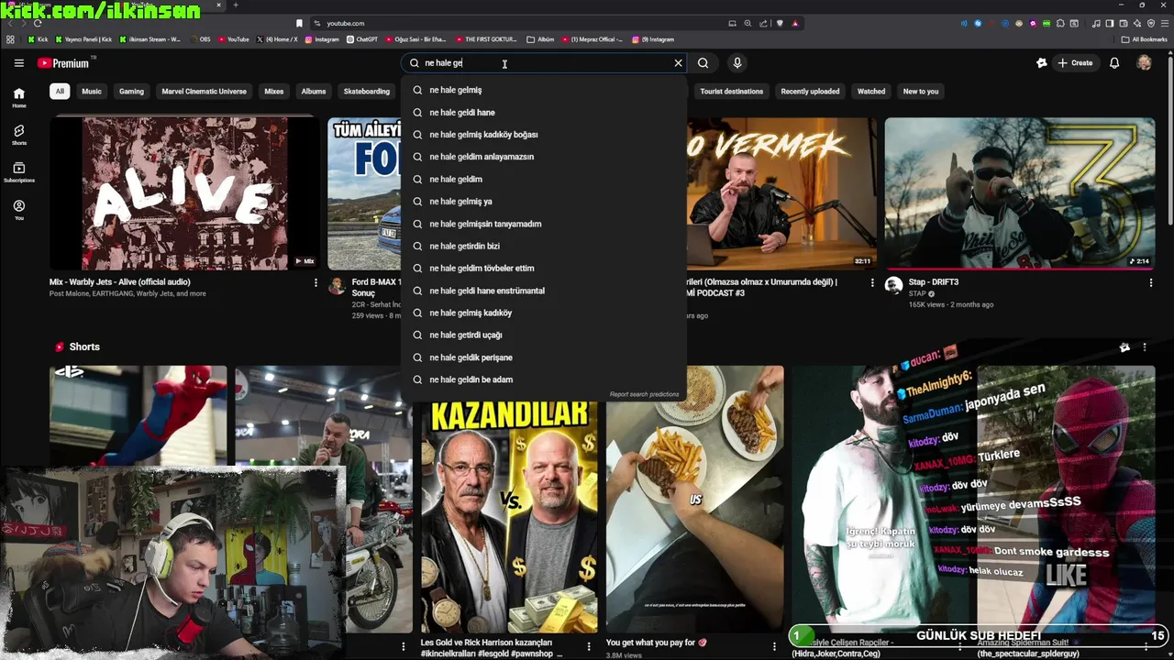Click the share icon in address bar

763,23
